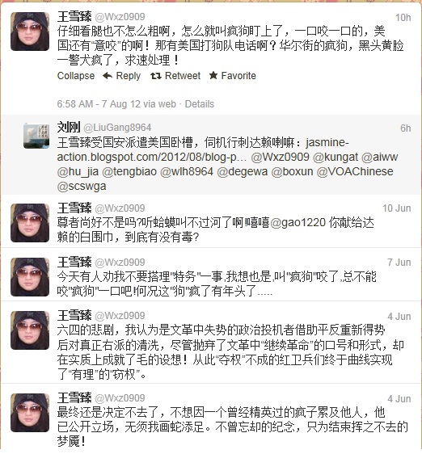422x454 pixels.
Task: Open the @boxun mention
Action: 292,171
